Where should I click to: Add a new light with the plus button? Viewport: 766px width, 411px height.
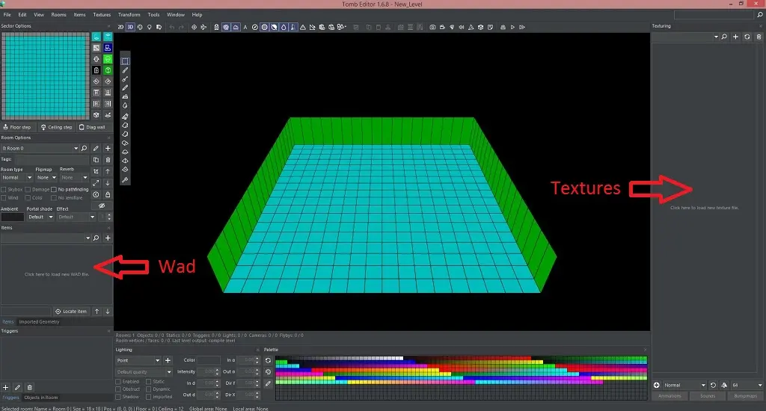tap(168, 360)
